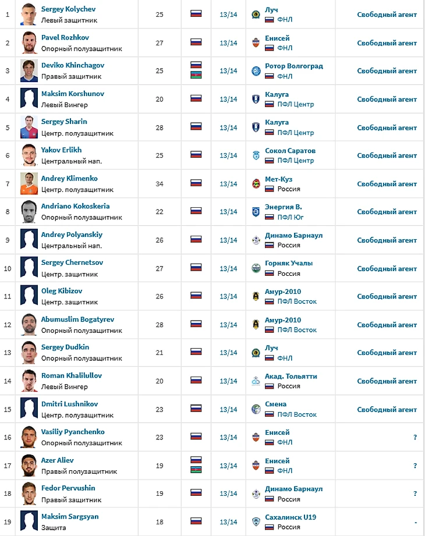The height and width of the screenshot is (536, 425).
Task: Click Сокол Саратов club crest icon
Action: [x=256, y=155]
